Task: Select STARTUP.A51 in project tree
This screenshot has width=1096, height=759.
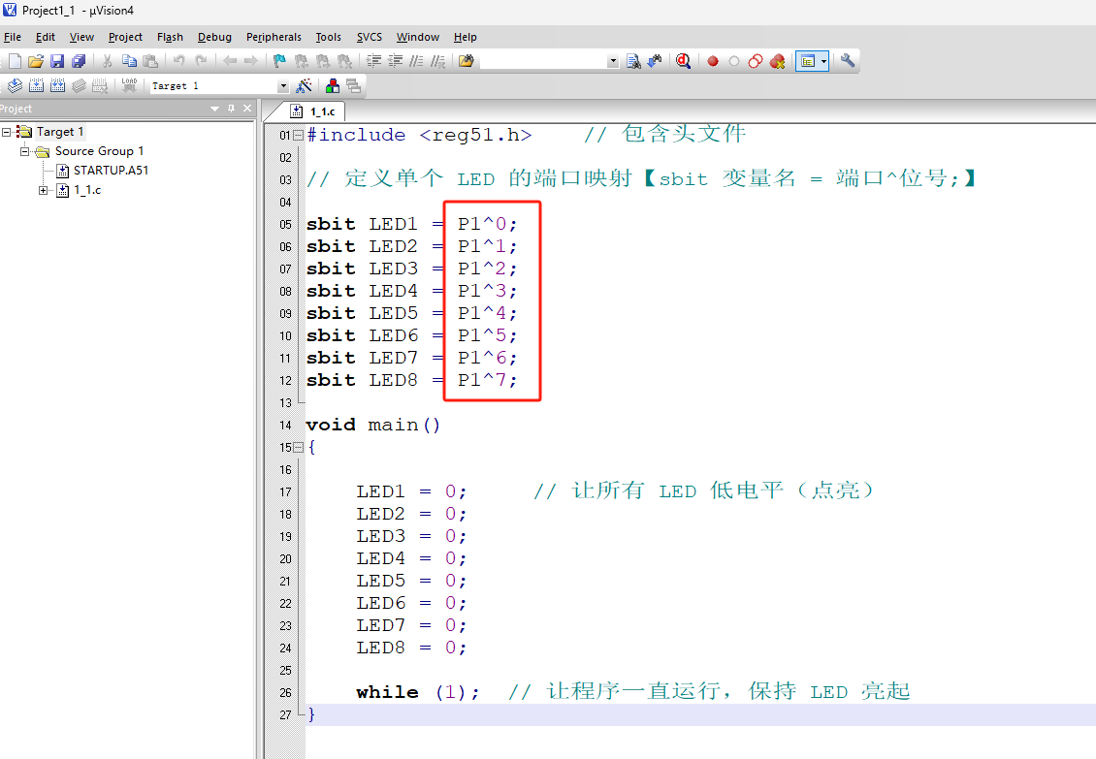Action: [111, 171]
